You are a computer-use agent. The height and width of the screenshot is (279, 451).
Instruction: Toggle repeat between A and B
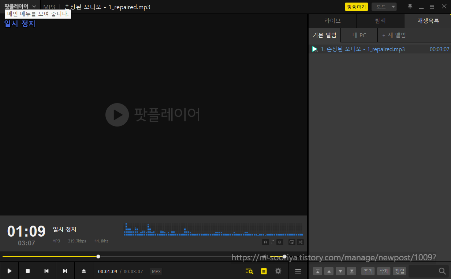click(273, 242)
